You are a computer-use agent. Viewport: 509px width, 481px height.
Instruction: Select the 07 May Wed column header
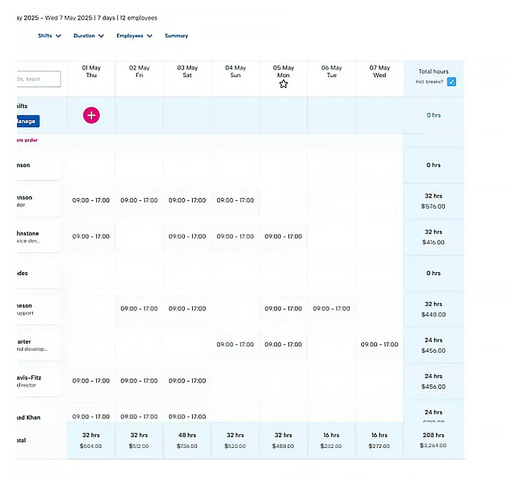379,71
